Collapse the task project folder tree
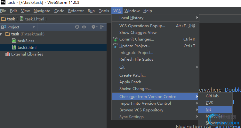The image size is (241, 128). click(2, 34)
